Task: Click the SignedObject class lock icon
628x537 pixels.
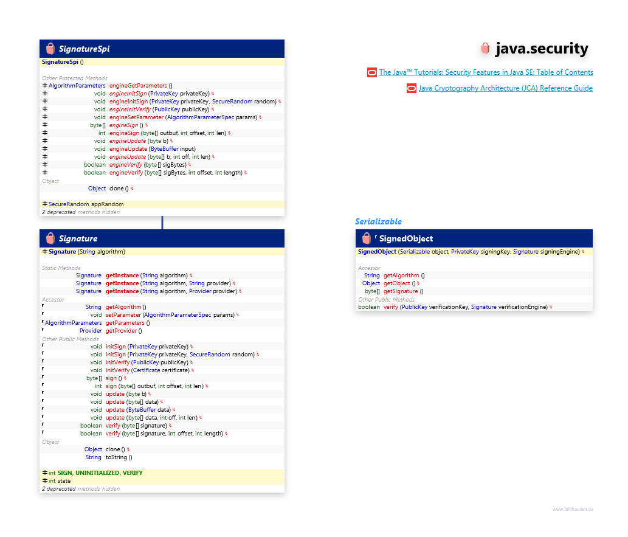Action: (366, 238)
